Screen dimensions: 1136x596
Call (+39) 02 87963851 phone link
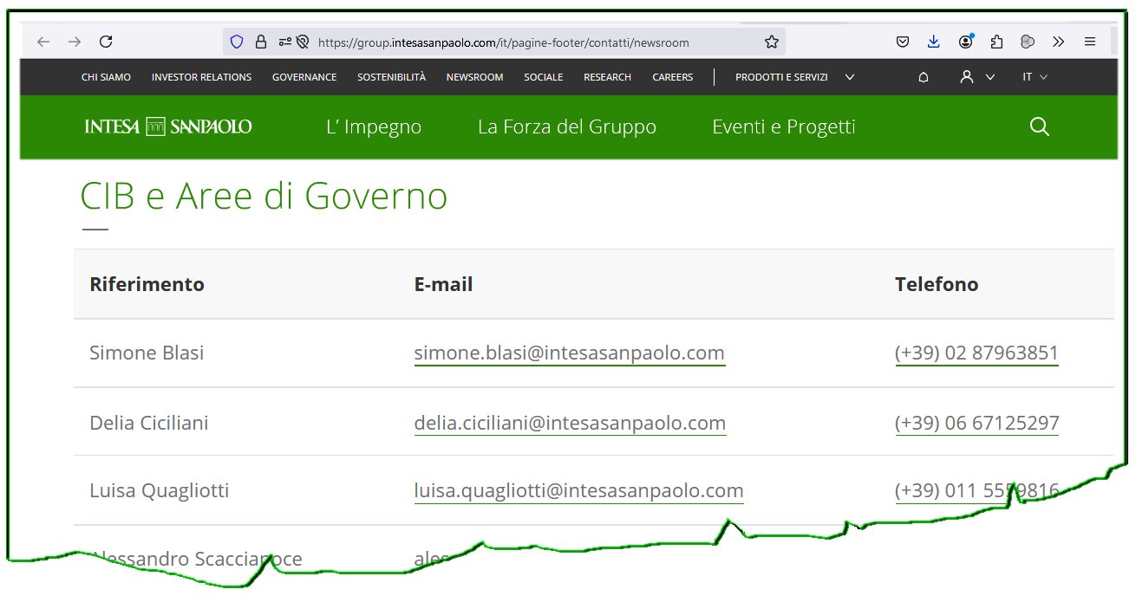point(976,353)
